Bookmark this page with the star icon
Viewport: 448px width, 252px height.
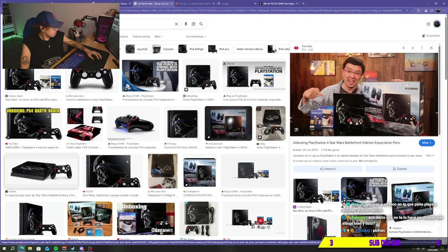[412, 11]
